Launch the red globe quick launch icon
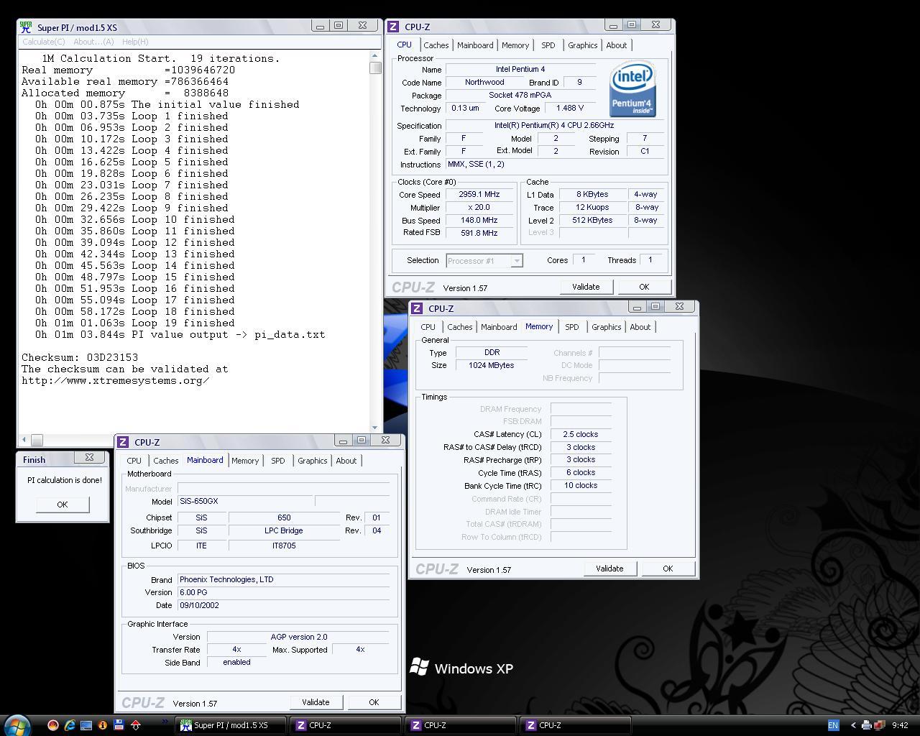The height and width of the screenshot is (736, 920). [x=52, y=725]
